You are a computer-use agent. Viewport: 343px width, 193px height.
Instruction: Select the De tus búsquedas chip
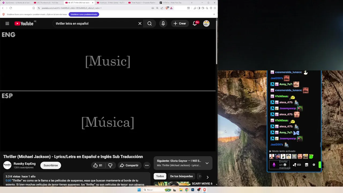point(181,176)
